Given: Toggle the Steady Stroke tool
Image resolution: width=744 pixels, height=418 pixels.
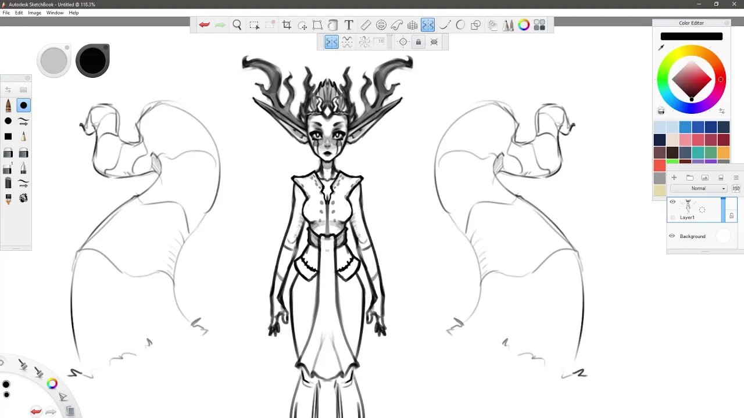Looking at the screenshot, I should [445, 25].
